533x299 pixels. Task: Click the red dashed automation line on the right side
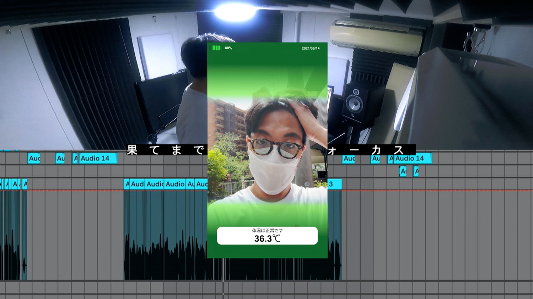point(426,190)
